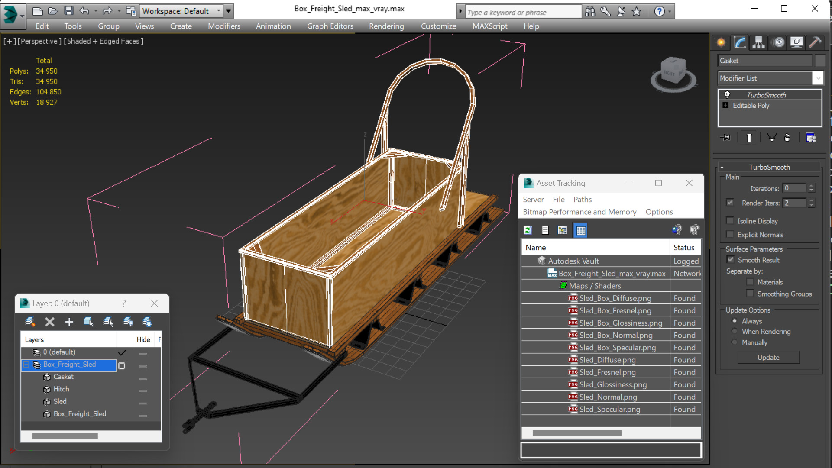This screenshot has height=468, width=832.
Task: Refresh the Asset Tracking list
Action: 528,230
